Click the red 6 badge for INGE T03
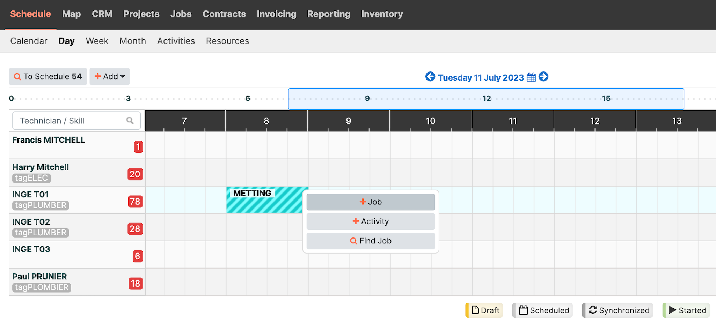 click(x=138, y=256)
